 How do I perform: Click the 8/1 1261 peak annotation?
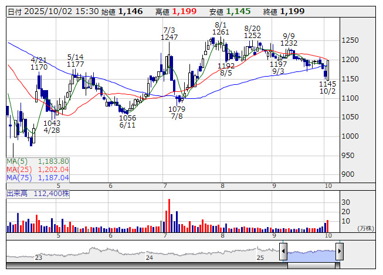221,29
